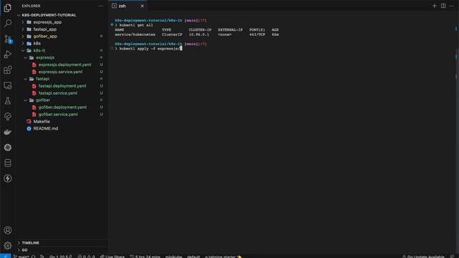Open errors and warnings count in status bar

pos(86,257)
